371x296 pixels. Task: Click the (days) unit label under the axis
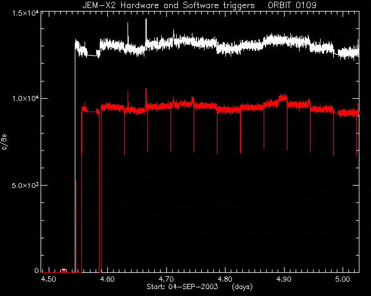pos(242,287)
